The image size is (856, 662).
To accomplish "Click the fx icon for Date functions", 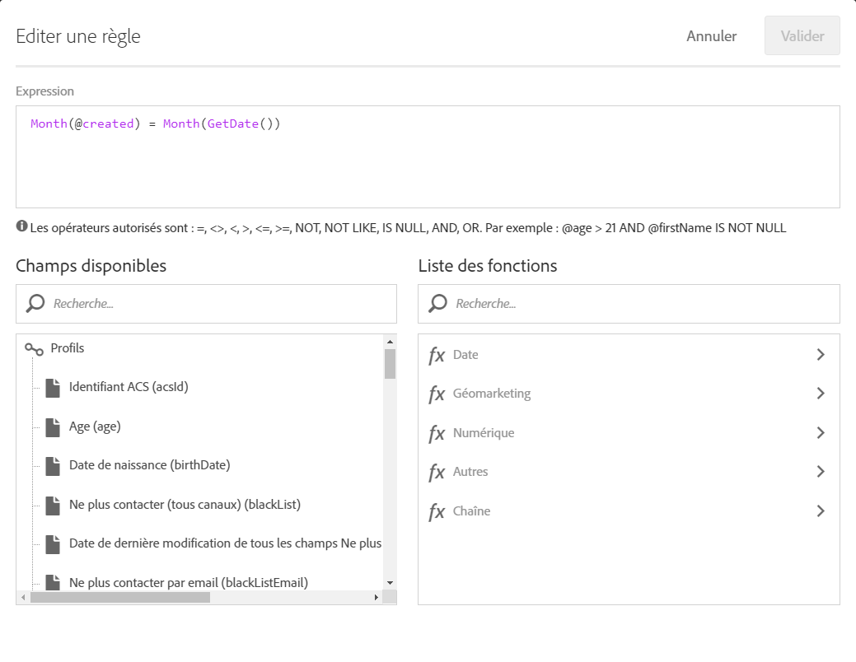I will coord(437,355).
